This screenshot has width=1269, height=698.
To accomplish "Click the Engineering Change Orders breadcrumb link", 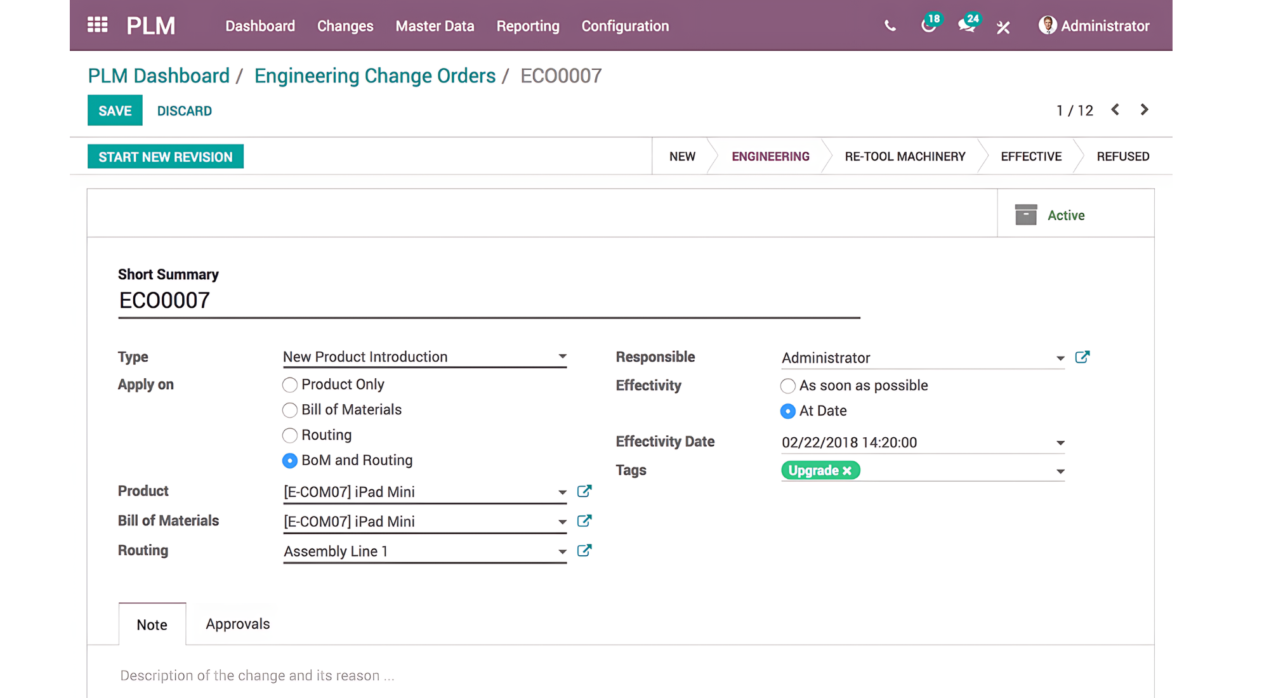I will tap(375, 76).
